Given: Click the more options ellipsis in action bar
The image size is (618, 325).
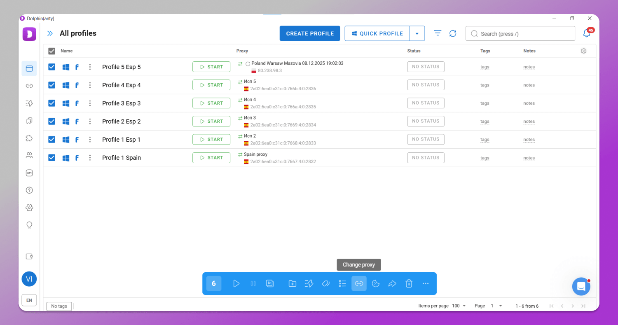Looking at the screenshot, I should [426, 283].
